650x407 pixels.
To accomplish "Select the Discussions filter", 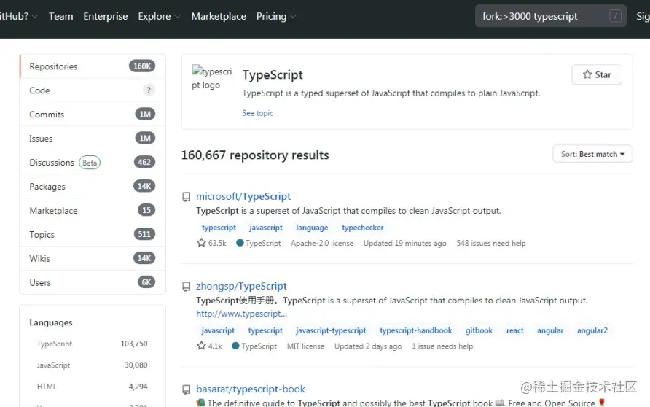I will click(x=93, y=163).
